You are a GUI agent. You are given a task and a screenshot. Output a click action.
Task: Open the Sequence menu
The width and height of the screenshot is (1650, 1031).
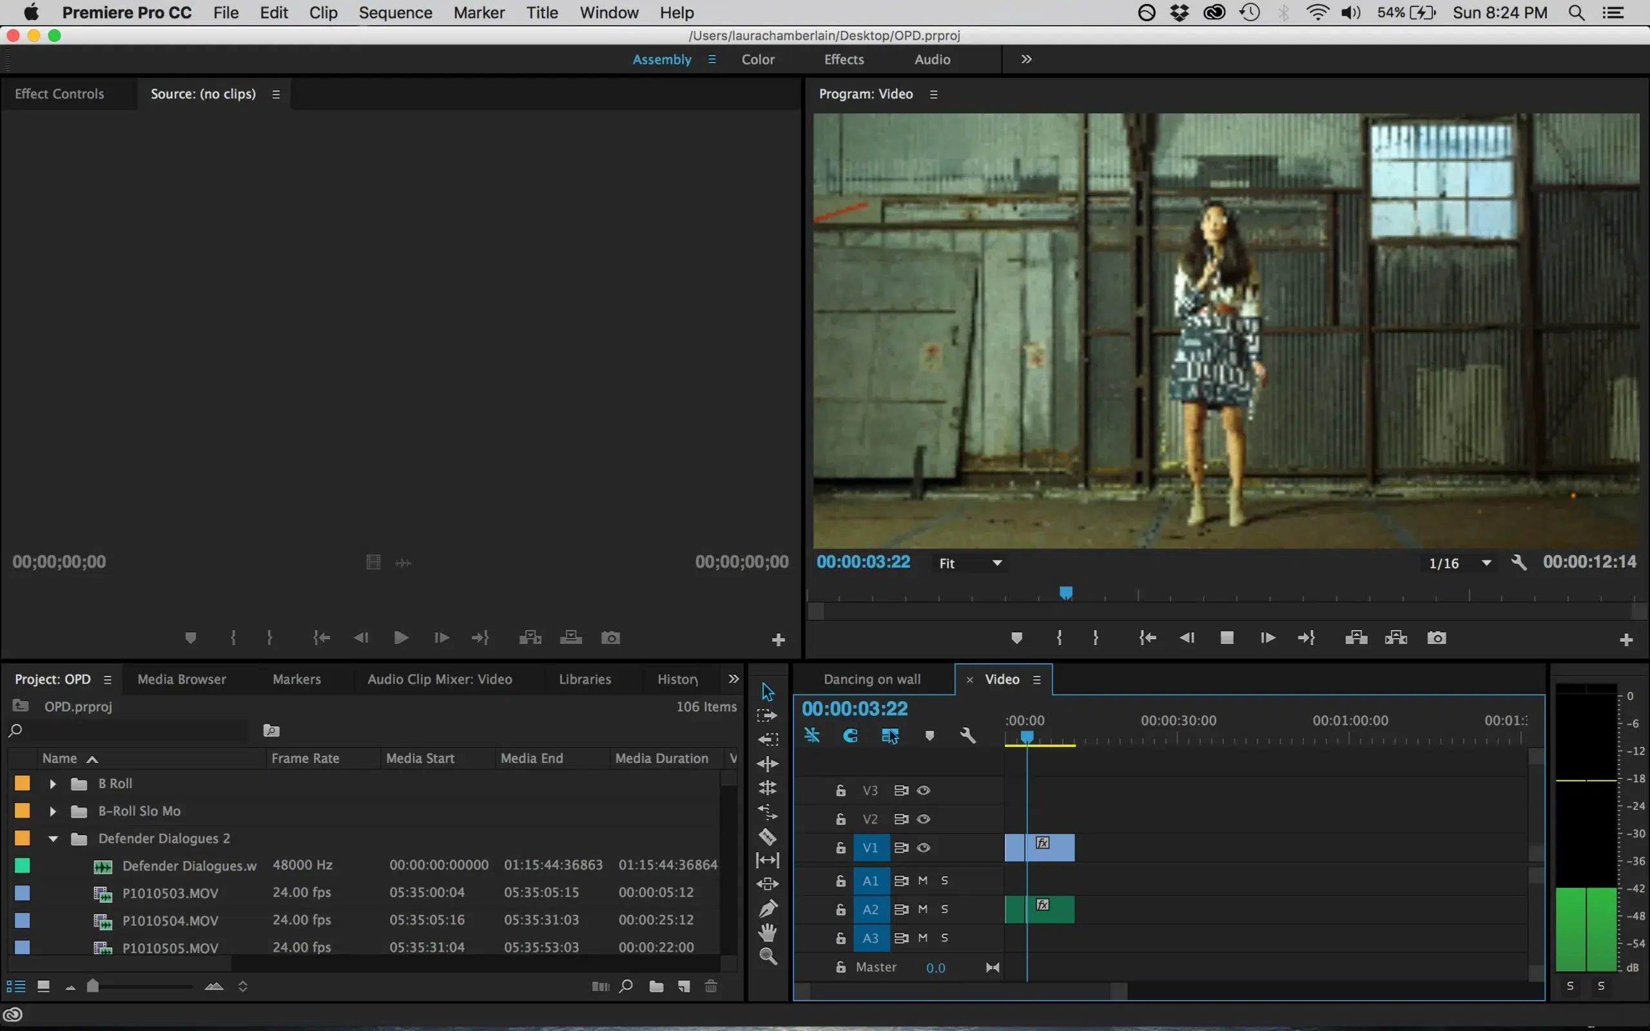coord(396,12)
